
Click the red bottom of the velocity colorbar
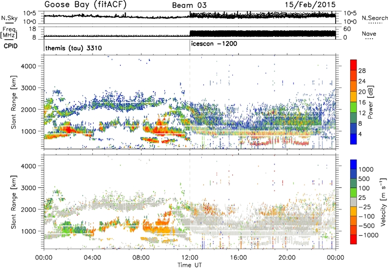(x=354, y=239)
